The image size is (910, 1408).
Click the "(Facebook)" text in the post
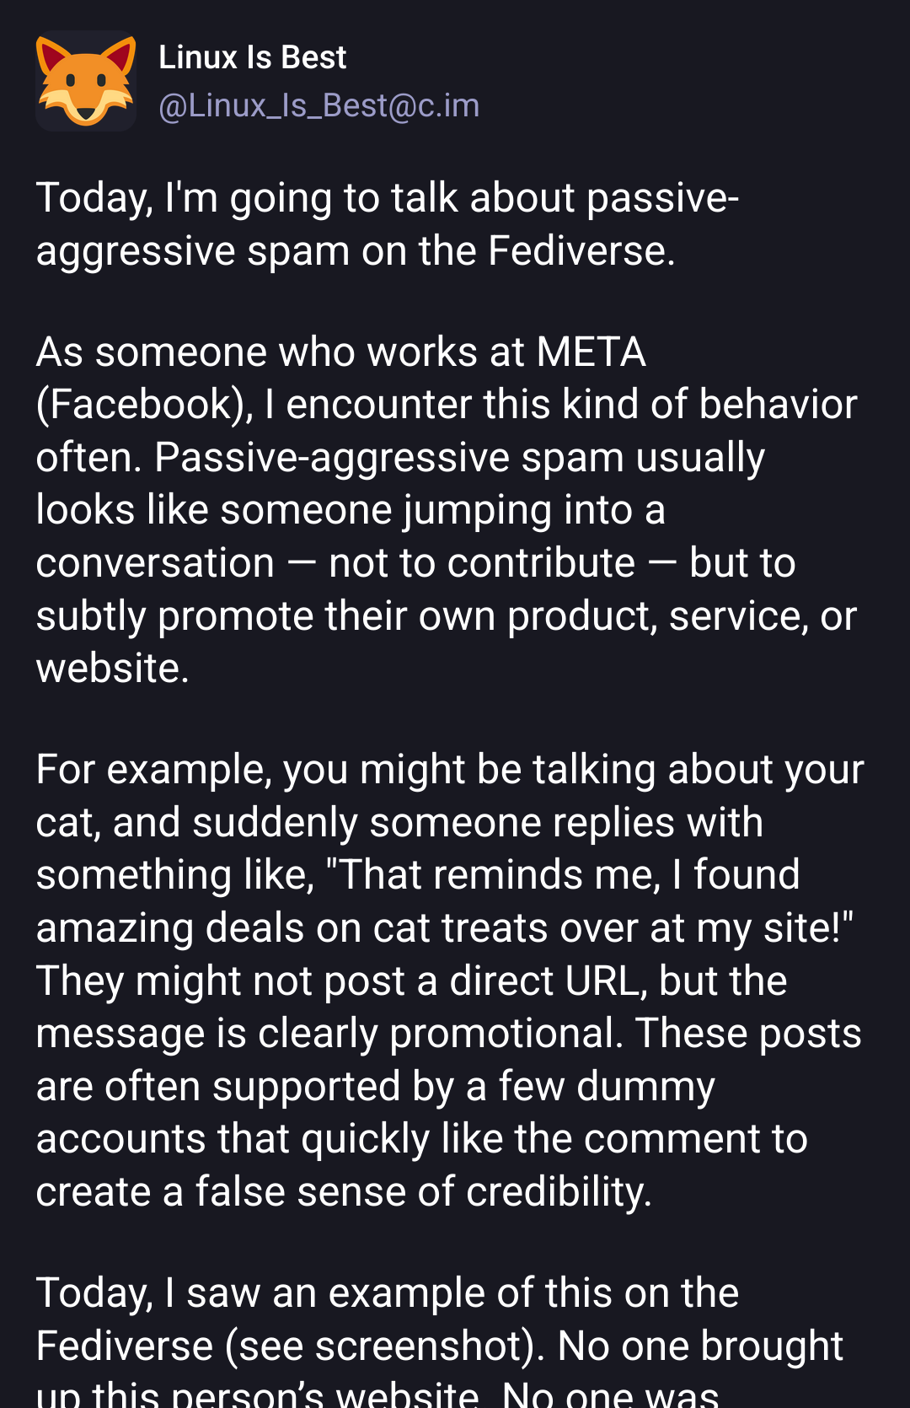(144, 405)
